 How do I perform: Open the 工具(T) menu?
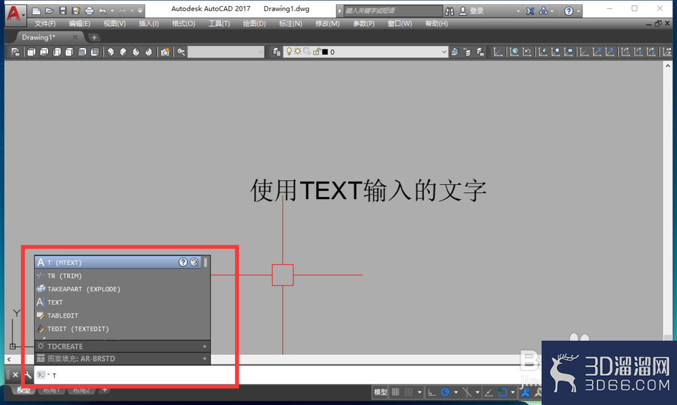pos(219,24)
